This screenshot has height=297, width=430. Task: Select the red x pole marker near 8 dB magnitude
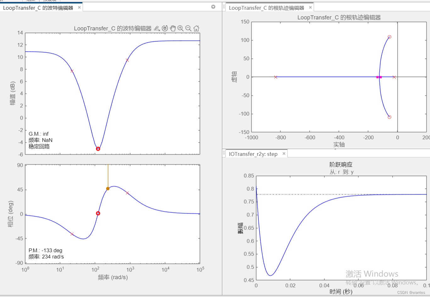(x=72, y=71)
